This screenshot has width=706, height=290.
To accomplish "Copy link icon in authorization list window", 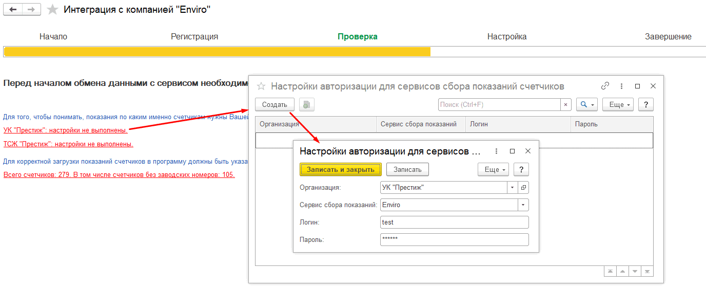I will coord(605,86).
